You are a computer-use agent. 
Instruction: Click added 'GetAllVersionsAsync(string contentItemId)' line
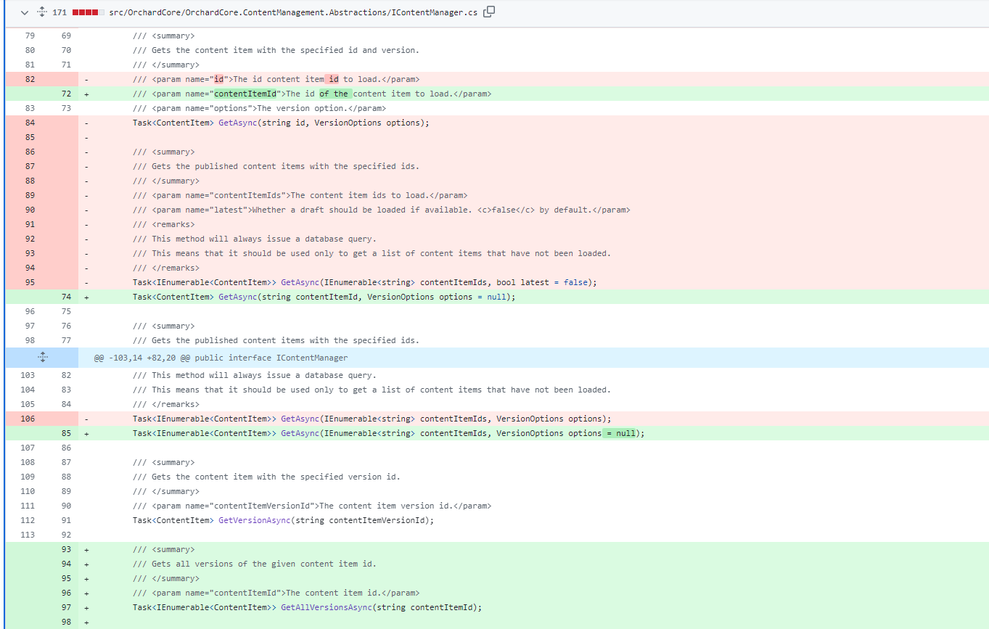pyautogui.click(x=307, y=607)
